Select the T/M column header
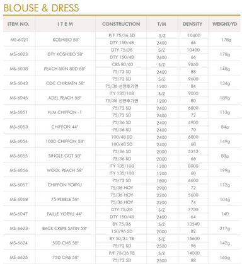Screen dimensions: 242x264 [x=162, y=24]
